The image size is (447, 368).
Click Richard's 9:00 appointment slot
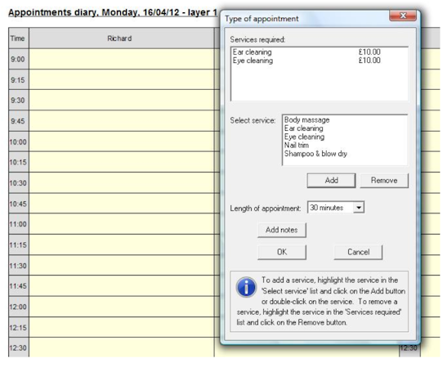coord(122,59)
